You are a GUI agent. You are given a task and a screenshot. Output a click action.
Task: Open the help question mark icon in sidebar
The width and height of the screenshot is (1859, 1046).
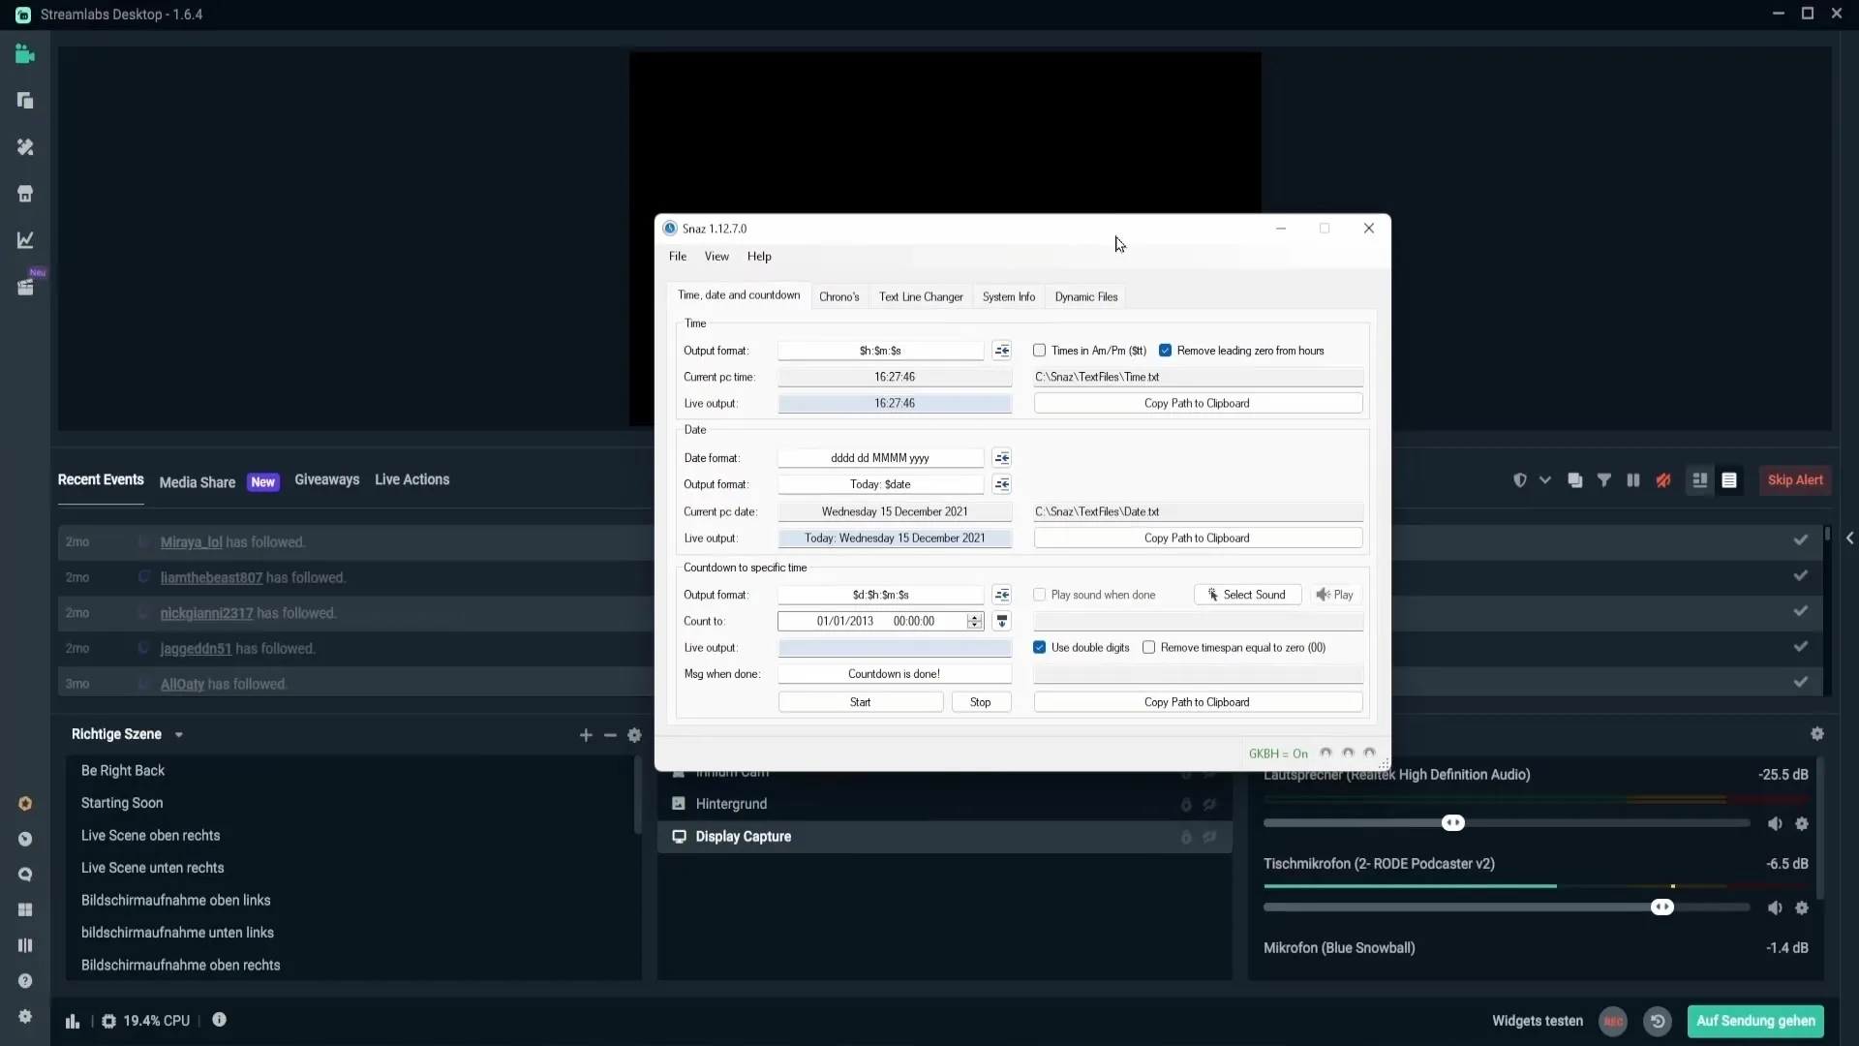click(x=25, y=981)
